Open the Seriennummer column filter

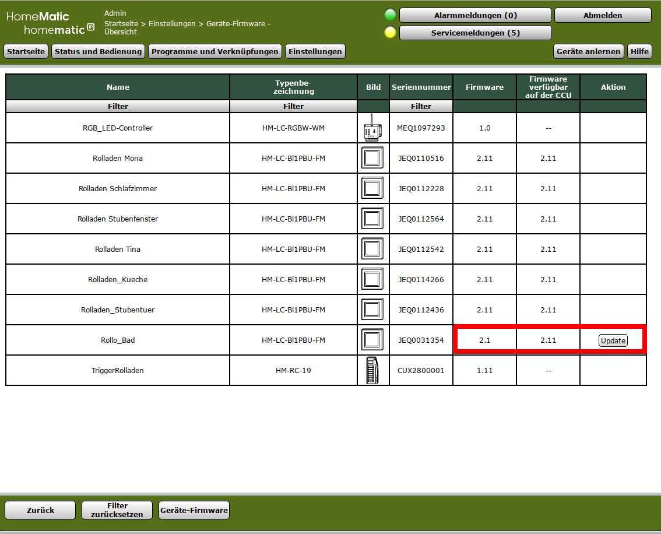[421, 106]
